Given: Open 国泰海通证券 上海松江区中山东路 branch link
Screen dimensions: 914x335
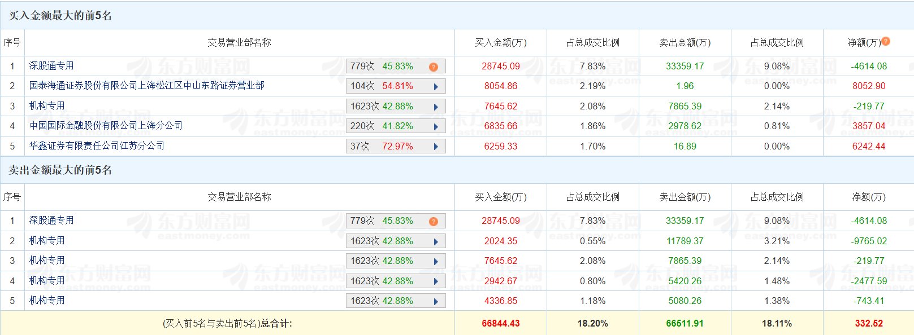Looking at the screenshot, I should (x=146, y=86).
